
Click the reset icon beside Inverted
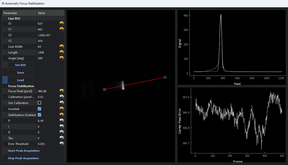point(62,109)
